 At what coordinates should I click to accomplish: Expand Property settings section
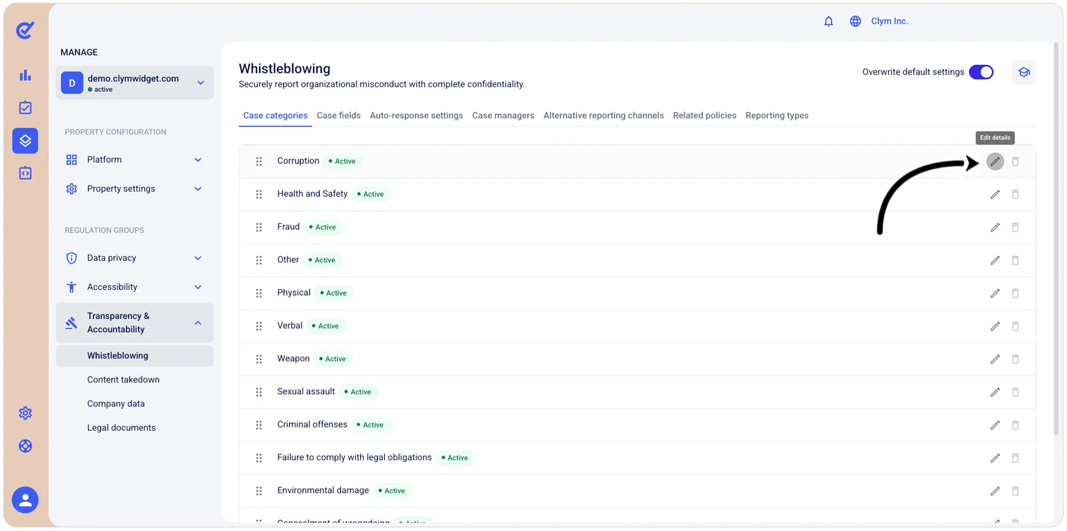click(135, 189)
